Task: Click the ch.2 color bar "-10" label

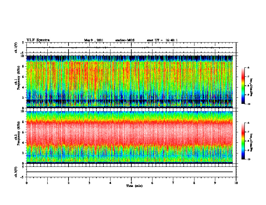Action: [x=249, y=159]
